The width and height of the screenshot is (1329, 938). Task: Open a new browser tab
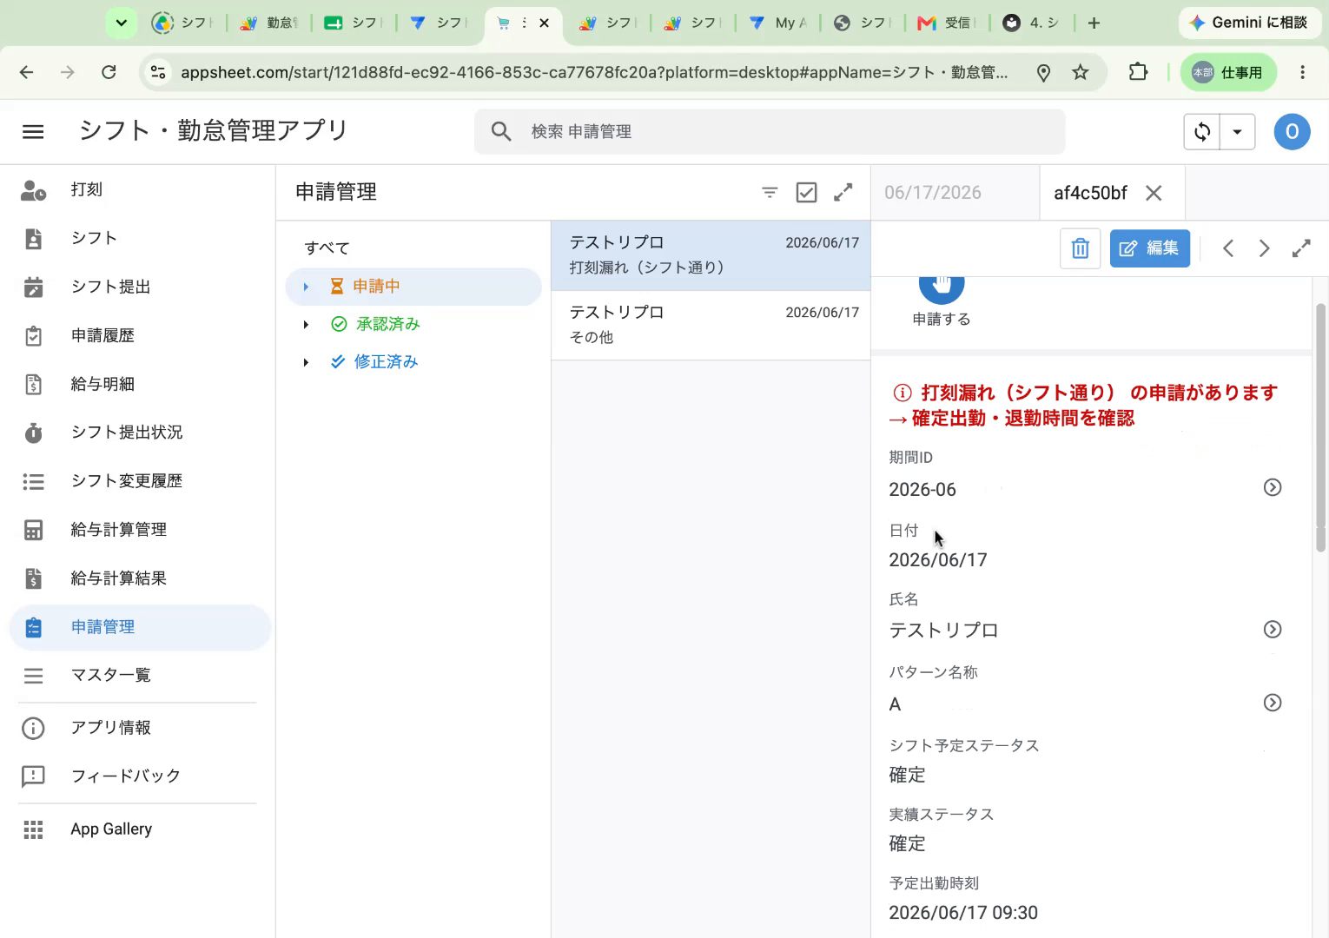[1094, 23]
